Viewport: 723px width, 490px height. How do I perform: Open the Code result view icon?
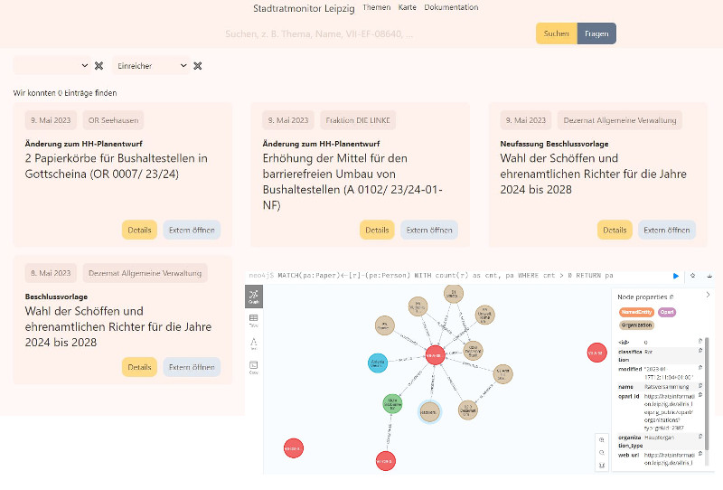pos(254,367)
